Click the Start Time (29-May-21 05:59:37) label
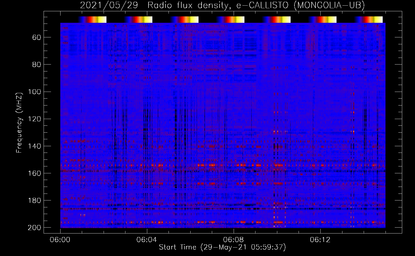The width and height of the screenshot is (415, 256). (x=222, y=247)
